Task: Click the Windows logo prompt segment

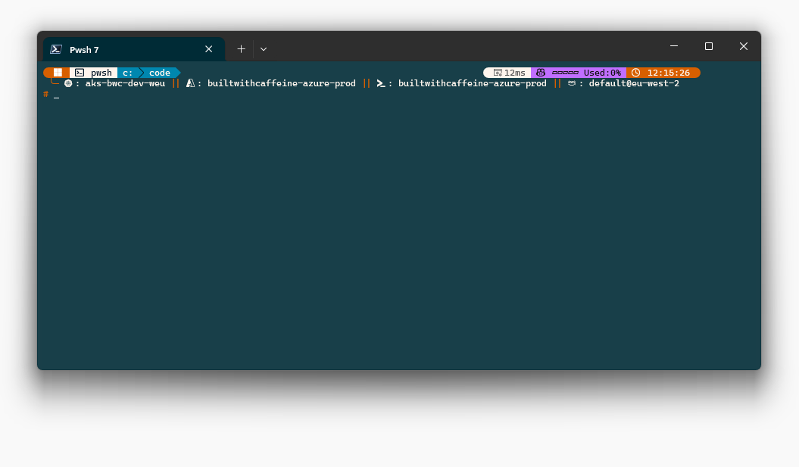Action: pyautogui.click(x=58, y=73)
